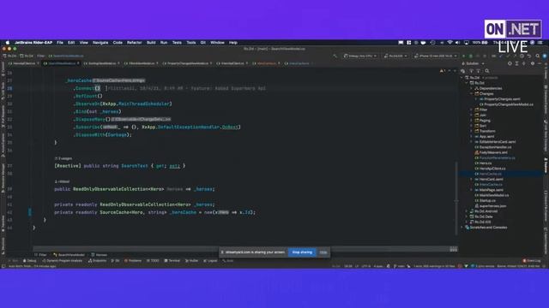The height and width of the screenshot is (308, 549).
Task: Click the SearchText property name in the code
Action: 135,166
